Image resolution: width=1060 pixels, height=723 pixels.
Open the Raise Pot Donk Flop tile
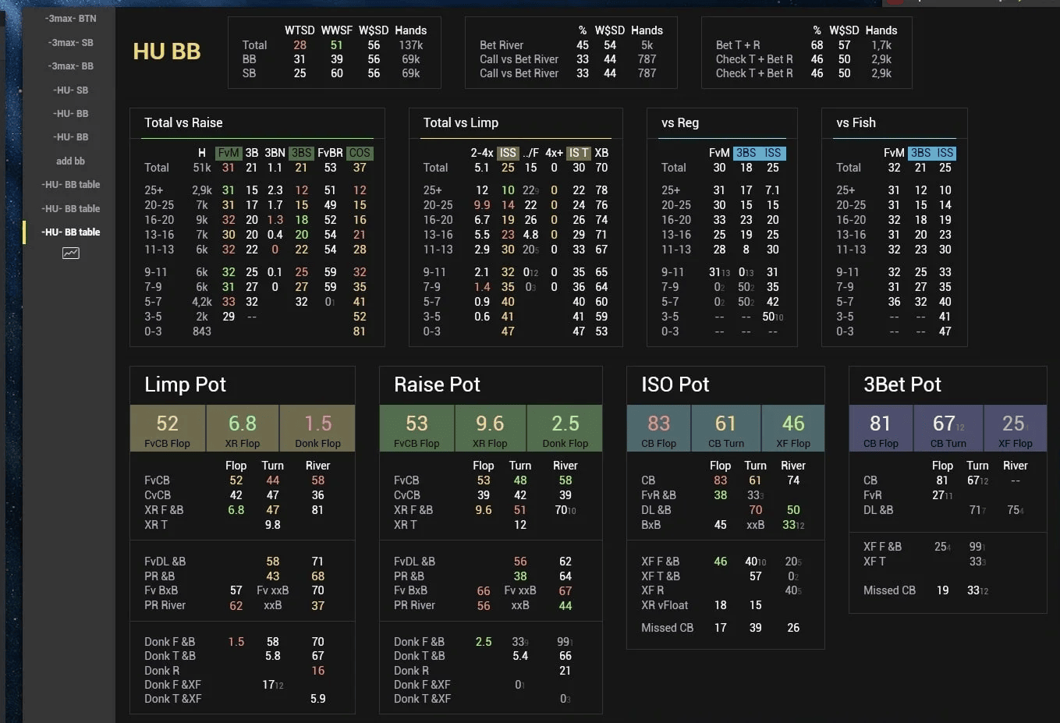(x=565, y=428)
